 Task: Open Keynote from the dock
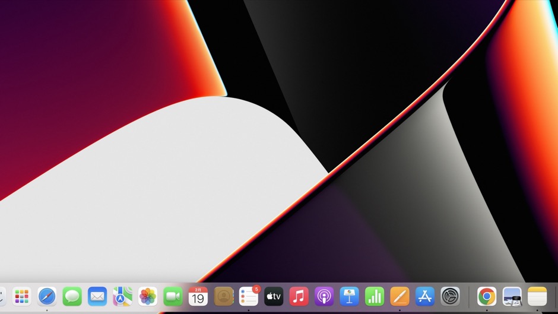tap(350, 296)
